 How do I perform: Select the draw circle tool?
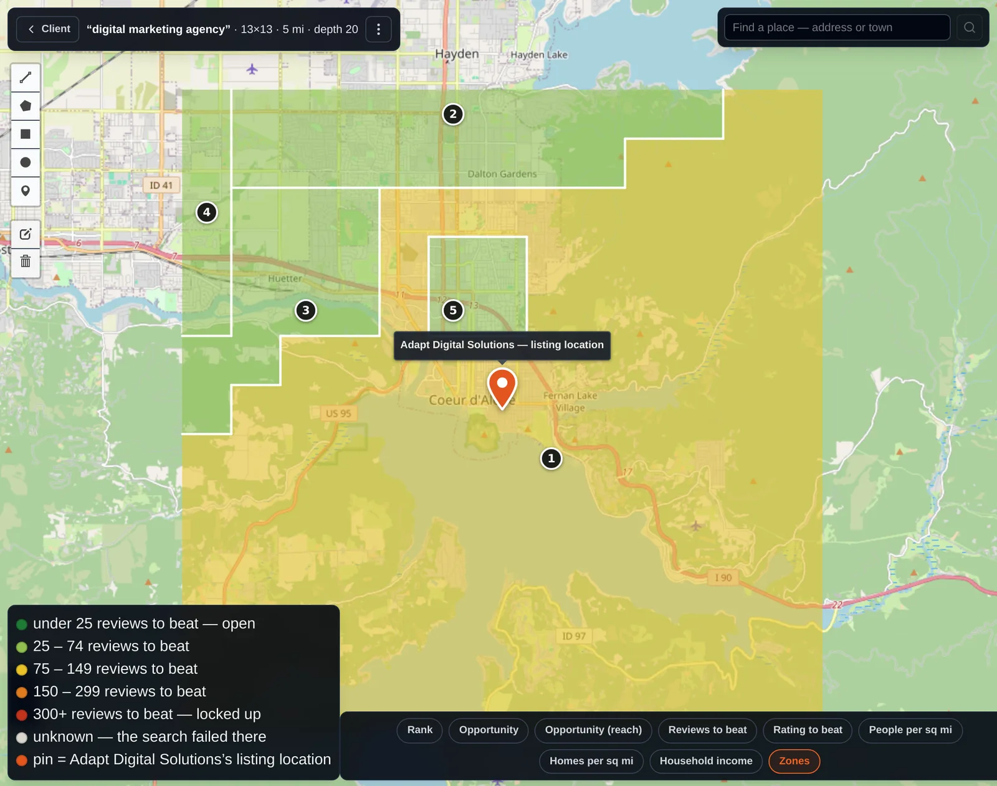point(26,163)
